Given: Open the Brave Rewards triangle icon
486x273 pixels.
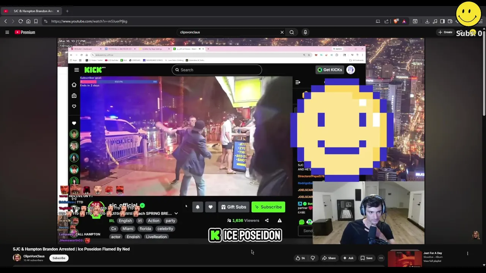Looking at the screenshot, I should point(404,21).
